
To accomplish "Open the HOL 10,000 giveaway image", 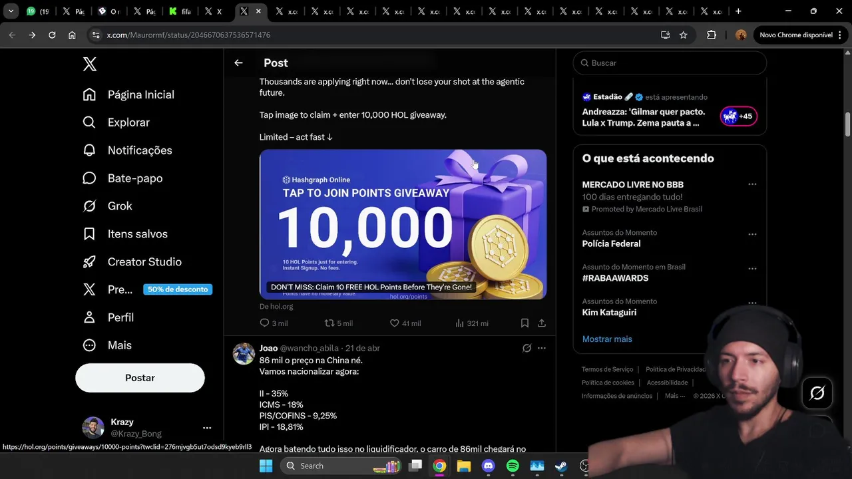I will pos(403,224).
